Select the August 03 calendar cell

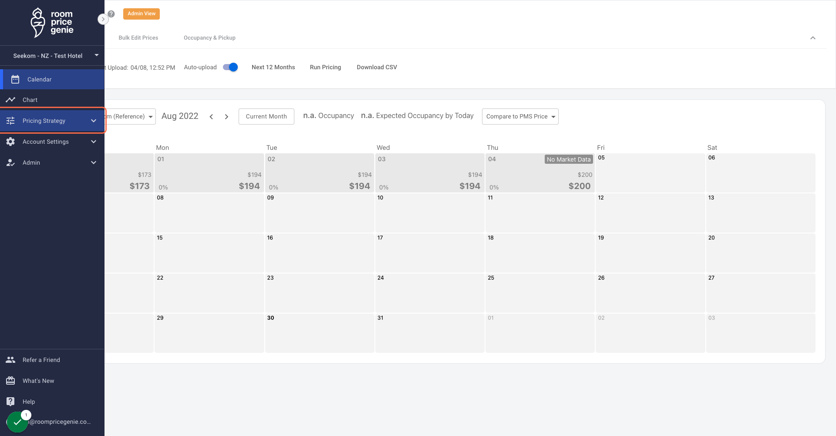pos(430,173)
